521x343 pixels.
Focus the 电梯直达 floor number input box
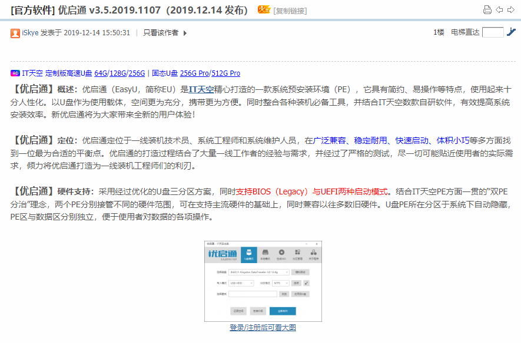[x=493, y=32]
